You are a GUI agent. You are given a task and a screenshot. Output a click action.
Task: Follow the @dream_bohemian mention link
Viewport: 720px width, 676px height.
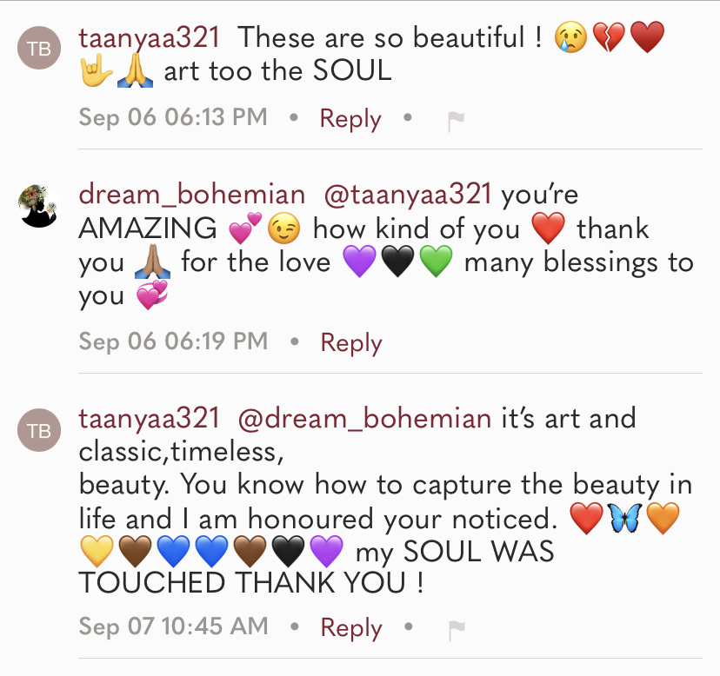point(364,419)
